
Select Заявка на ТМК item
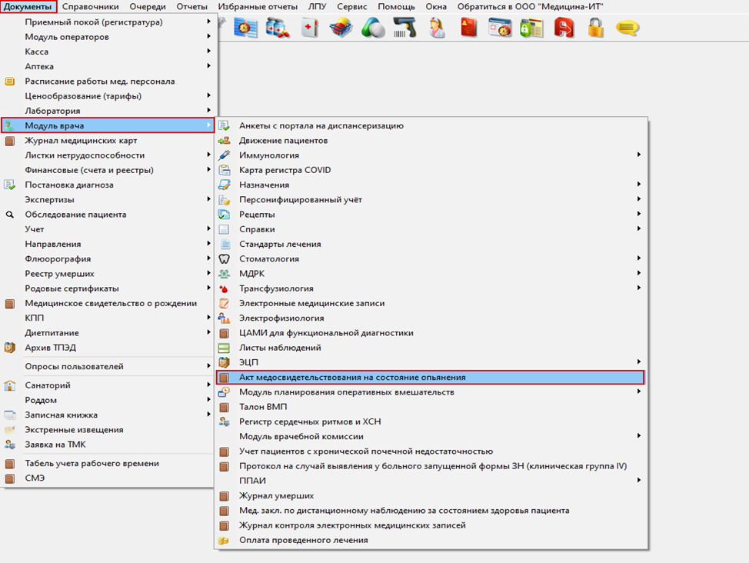coord(108,445)
